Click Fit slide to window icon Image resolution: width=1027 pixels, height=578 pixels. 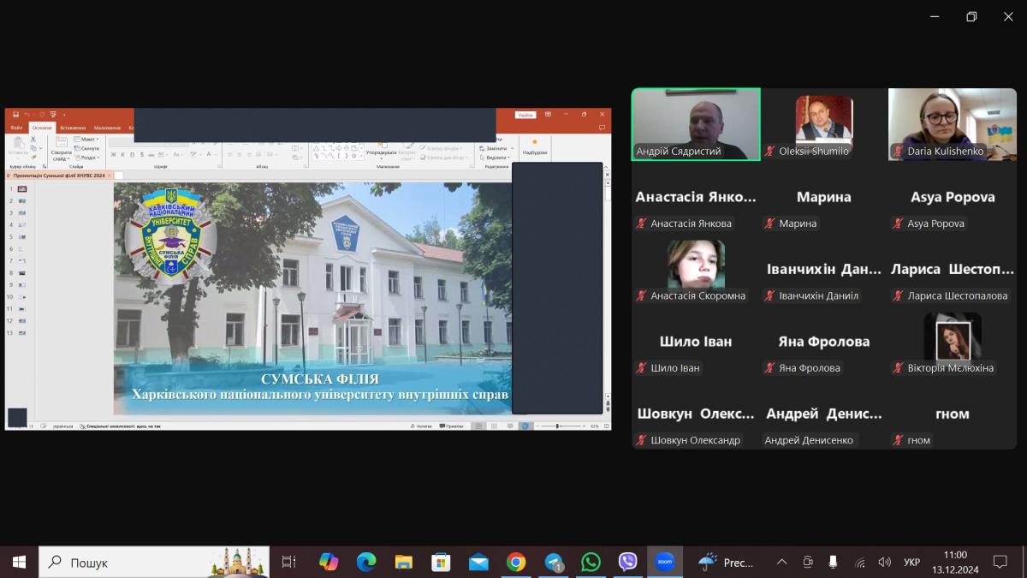pos(606,426)
